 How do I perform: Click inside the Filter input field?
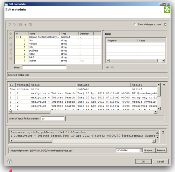tap(44, 68)
